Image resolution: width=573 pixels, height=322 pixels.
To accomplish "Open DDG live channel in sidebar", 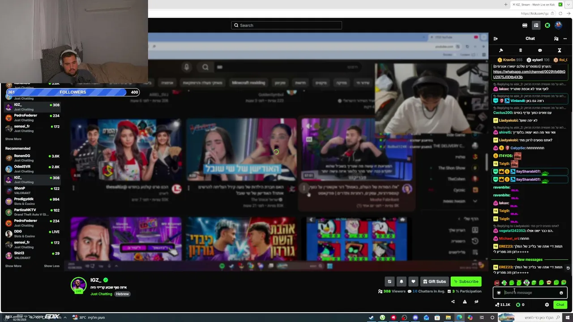I will click(x=32, y=233).
